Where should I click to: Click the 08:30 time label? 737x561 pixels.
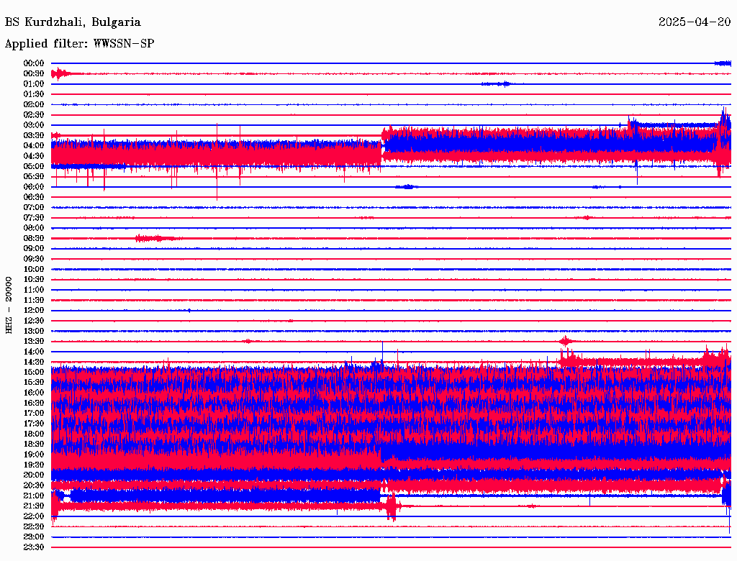pos(34,238)
